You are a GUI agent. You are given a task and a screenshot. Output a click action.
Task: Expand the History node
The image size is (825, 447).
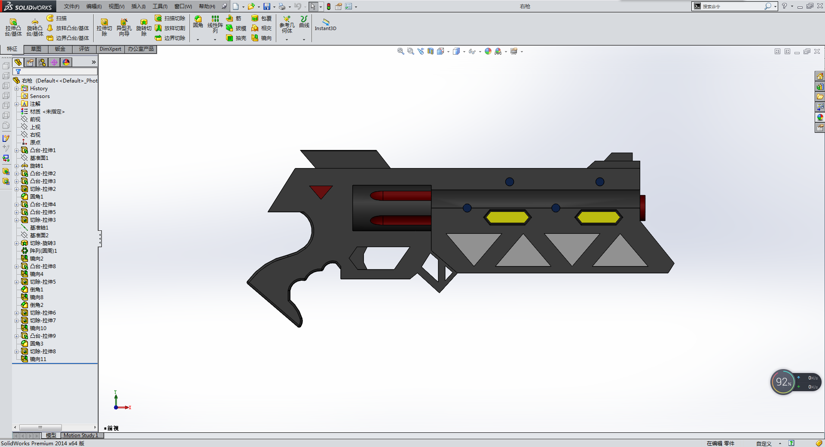click(x=16, y=89)
